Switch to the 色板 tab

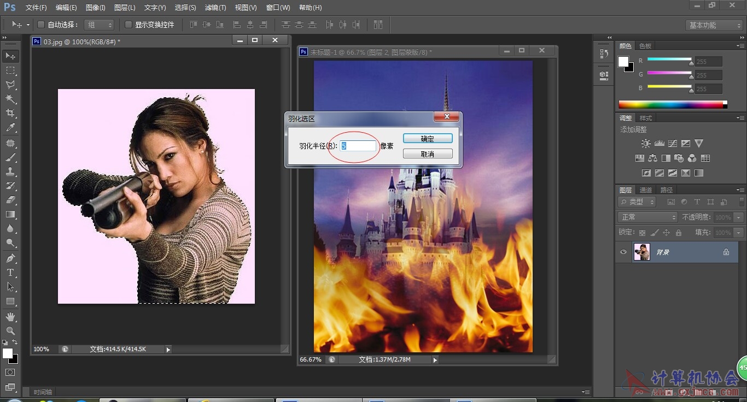(645, 46)
